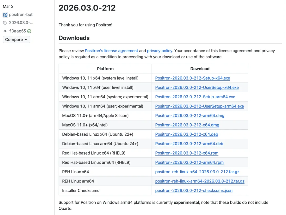This screenshot has height=215, width=286.
Task: Download Positron-2026.03.0-212-UserSetup-x64.exe
Action: pyautogui.click(x=197, y=87)
